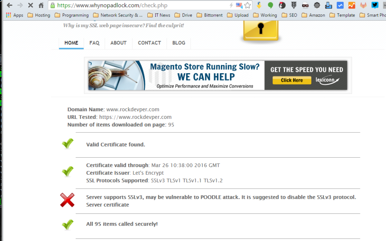Expand the Programming bookmarks folder
Image resolution: width=386 pixels, height=241 pixels.
coord(72,15)
